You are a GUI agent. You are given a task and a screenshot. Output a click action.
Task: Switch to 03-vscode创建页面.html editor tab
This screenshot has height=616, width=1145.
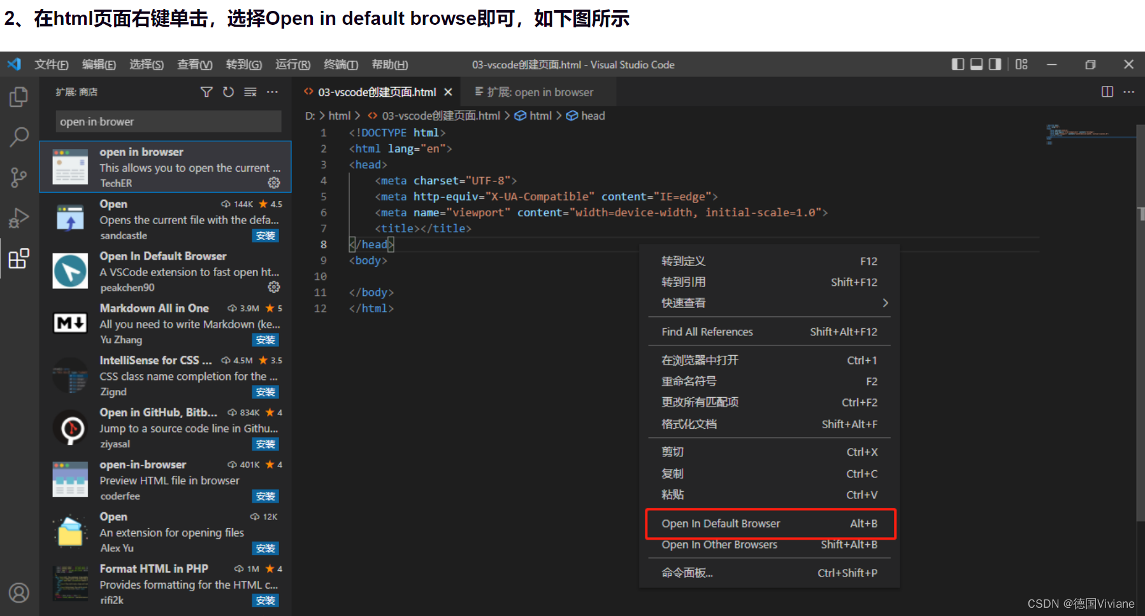377,92
